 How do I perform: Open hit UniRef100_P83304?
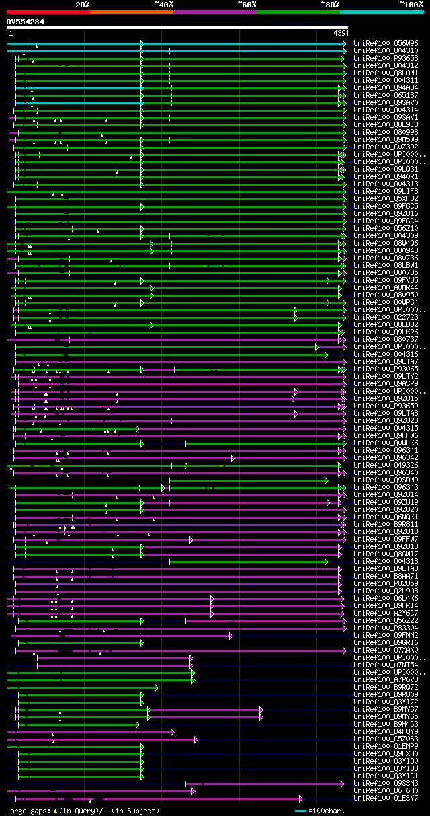coord(386,628)
